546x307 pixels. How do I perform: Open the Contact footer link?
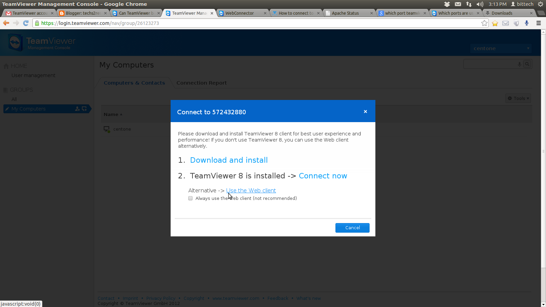tap(106, 298)
